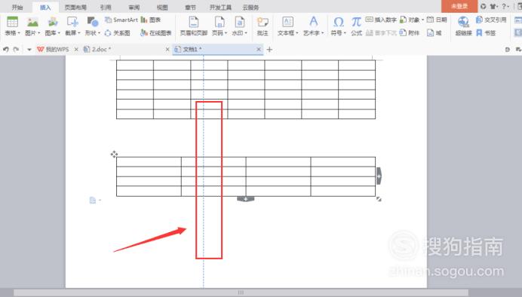
Task: Expand the quick access toolbar arrow
Action: coord(29,50)
